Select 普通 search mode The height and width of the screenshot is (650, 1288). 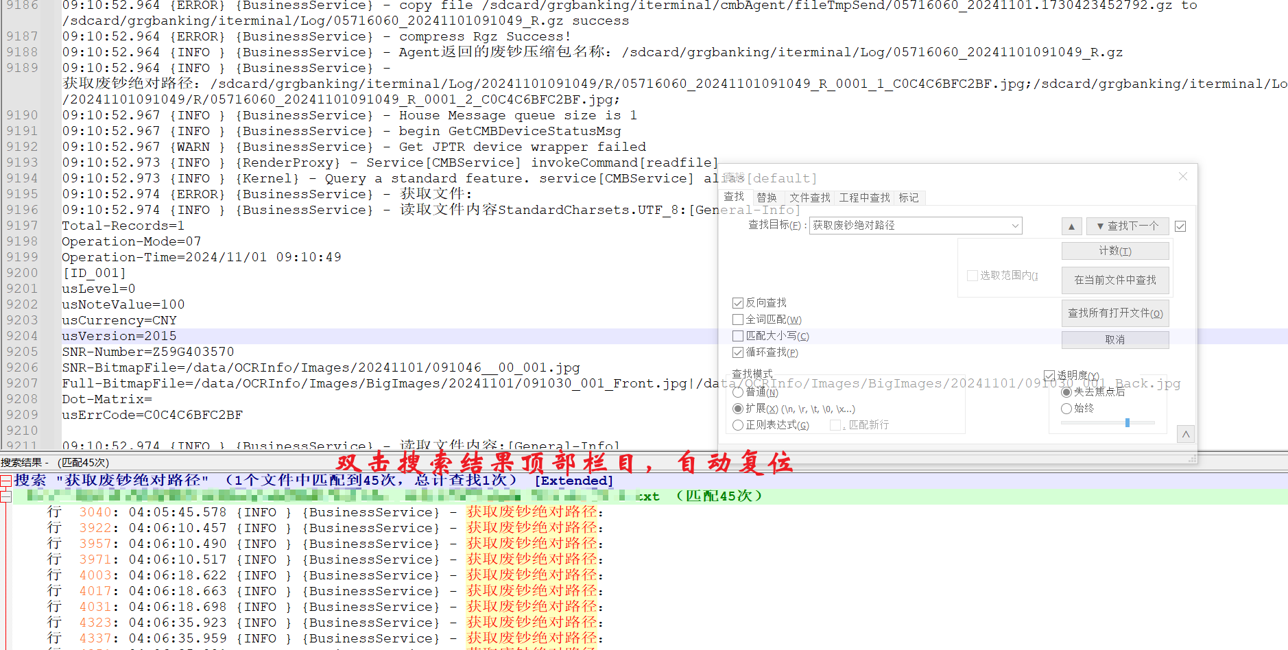click(738, 392)
